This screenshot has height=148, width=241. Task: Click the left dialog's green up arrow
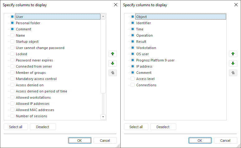(x=113, y=54)
